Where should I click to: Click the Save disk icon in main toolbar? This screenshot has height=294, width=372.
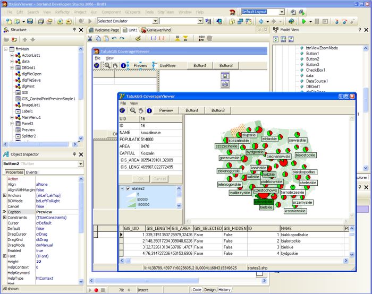30,21
